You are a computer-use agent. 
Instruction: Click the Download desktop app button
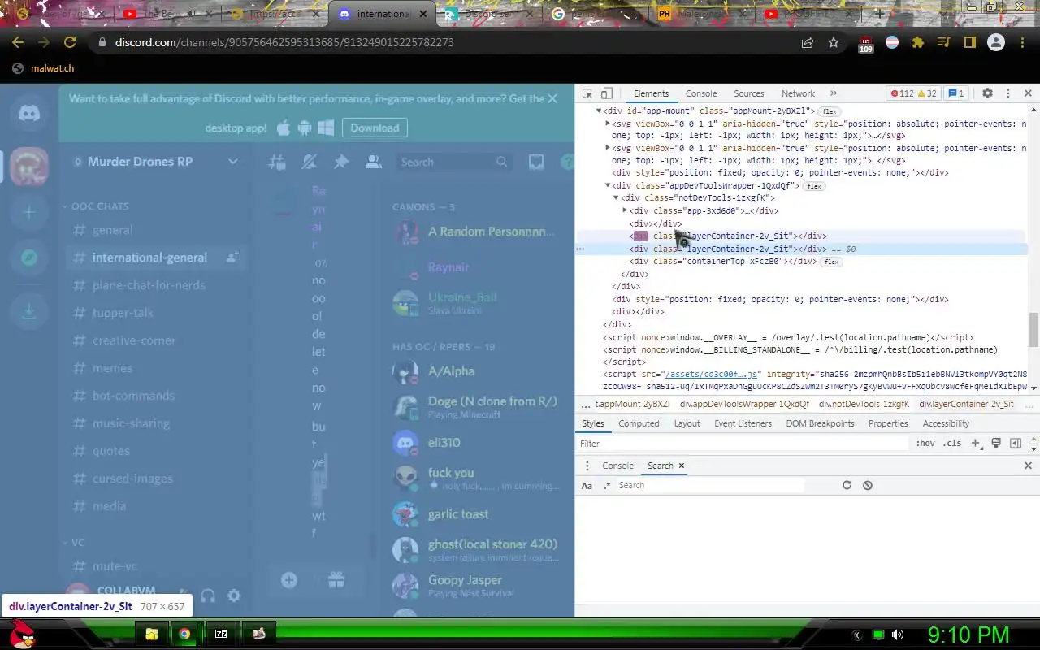click(375, 128)
